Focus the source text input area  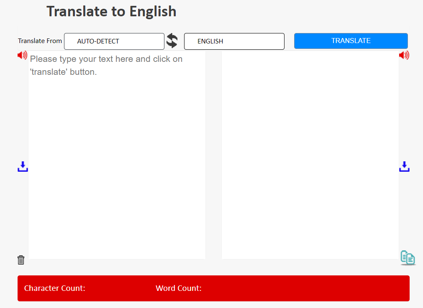117,155
